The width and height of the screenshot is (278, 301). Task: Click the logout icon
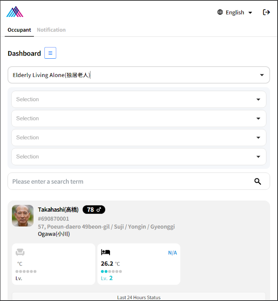tap(266, 12)
